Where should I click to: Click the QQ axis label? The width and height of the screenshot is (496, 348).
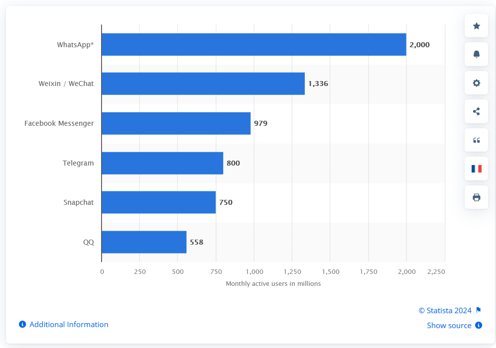(x=89, y=242)
